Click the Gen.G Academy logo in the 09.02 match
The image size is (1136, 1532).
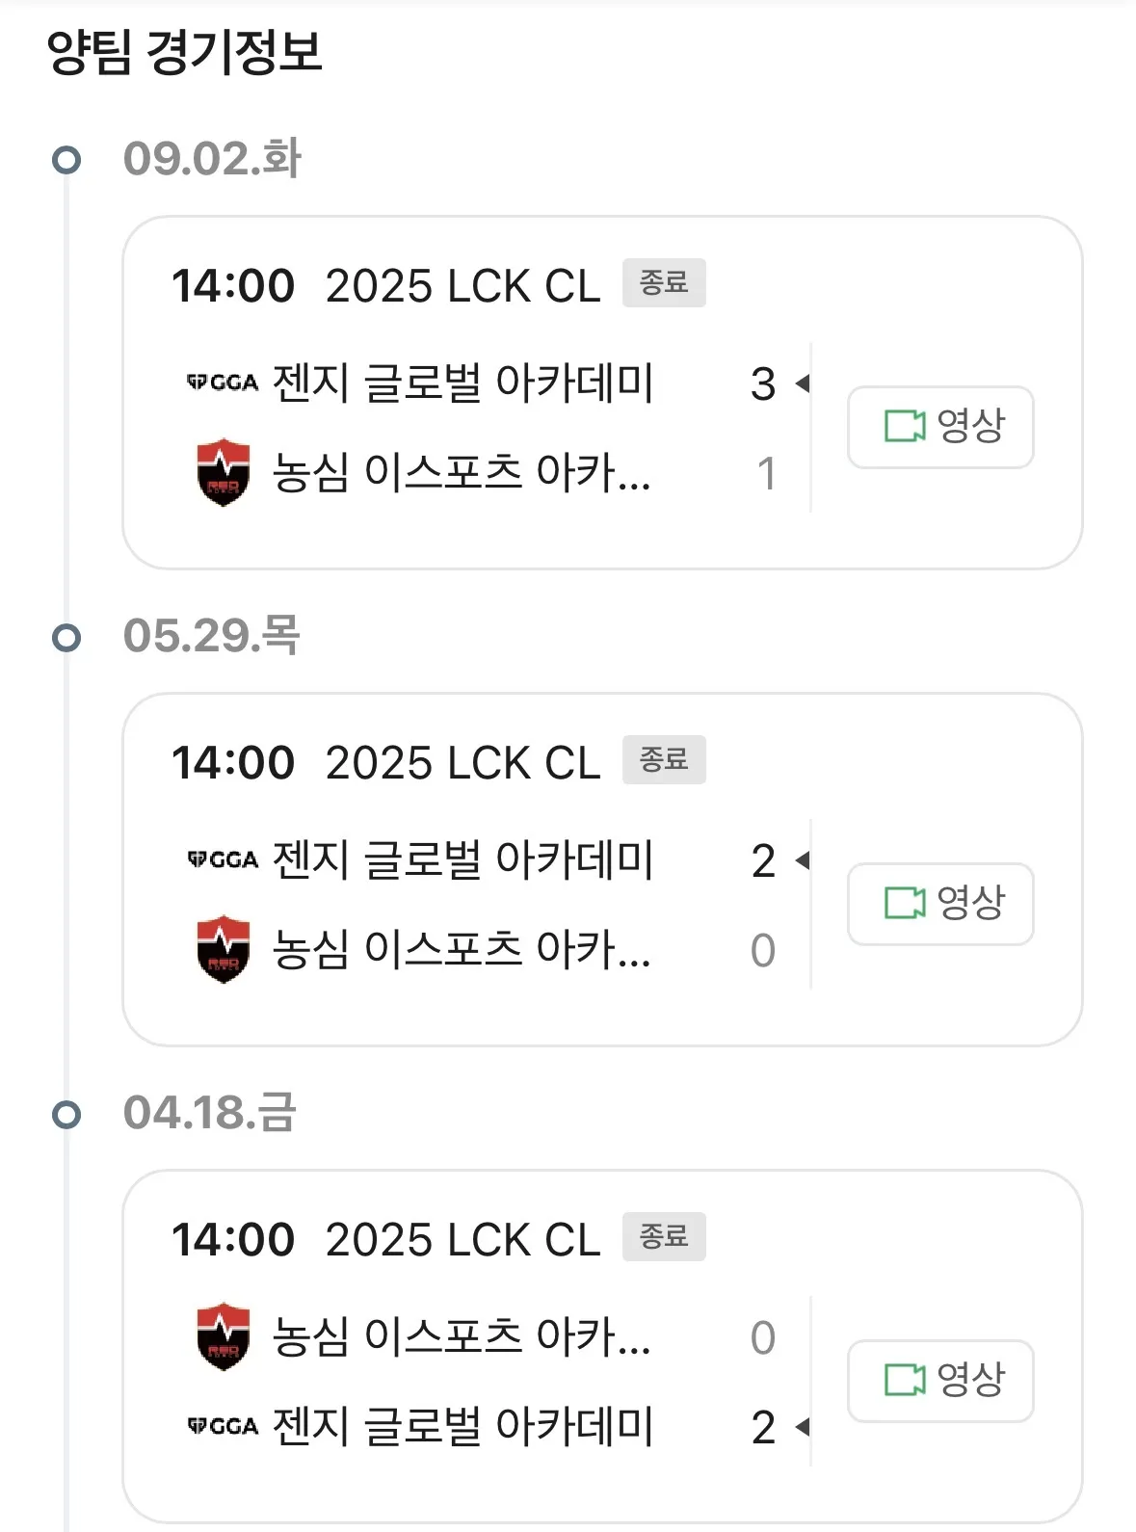pos(223,383)
